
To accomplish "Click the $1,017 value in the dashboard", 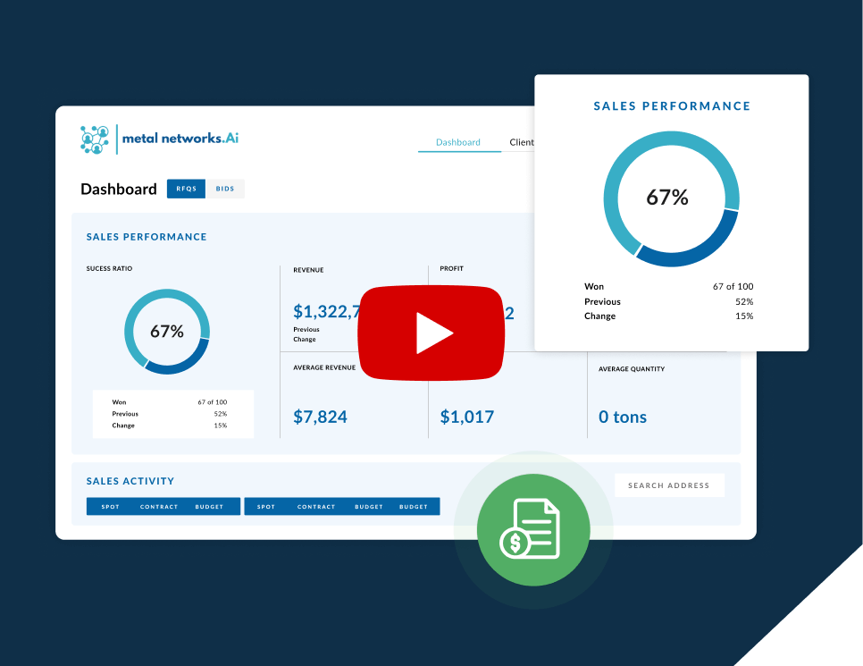I will click(x=466, y=417).
